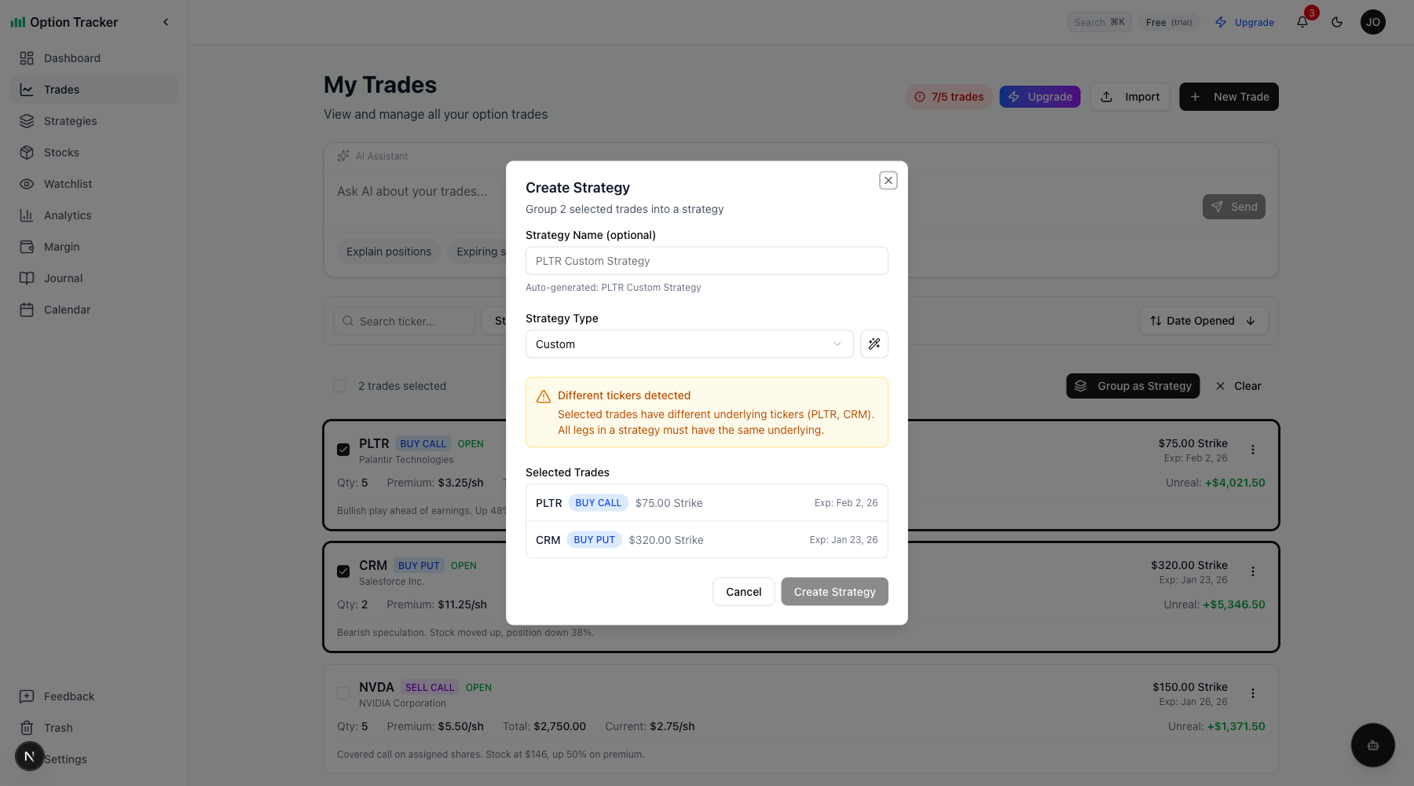Open the Custom strategy type dropdown

pyautogui.click(x=689, y=343)
